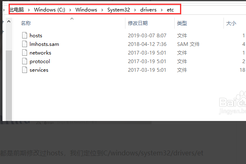Click the hosts file icon
Viewport: 246px width, 164px height.
[x=24, y=36]
